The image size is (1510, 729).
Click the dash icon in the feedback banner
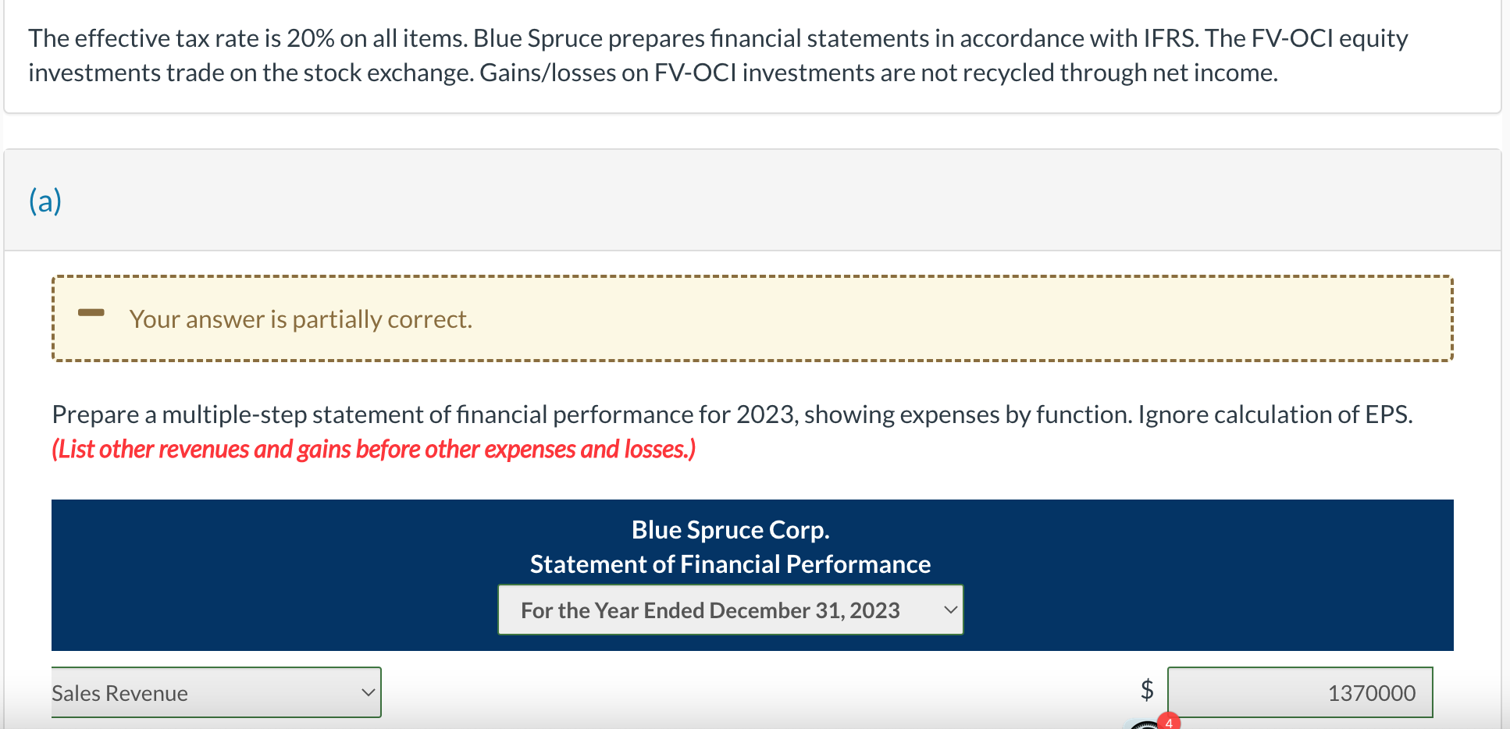tap(91, 314)
